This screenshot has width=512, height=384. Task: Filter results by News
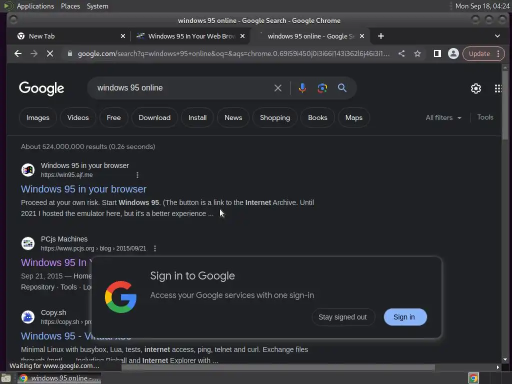233,117
